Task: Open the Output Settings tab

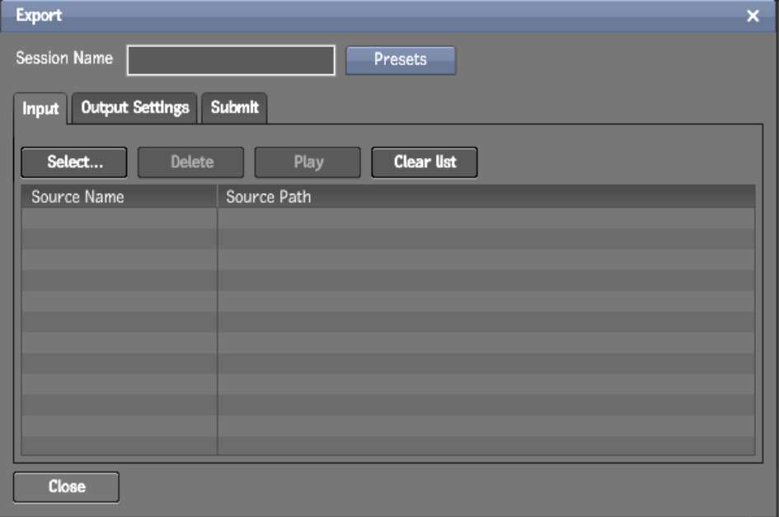Action: pos(135,108)
